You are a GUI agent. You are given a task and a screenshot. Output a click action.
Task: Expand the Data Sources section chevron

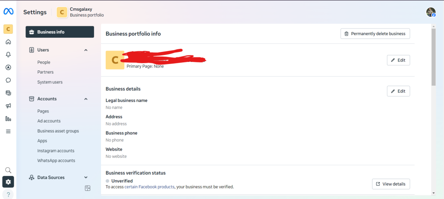click(x=86, y=177)
